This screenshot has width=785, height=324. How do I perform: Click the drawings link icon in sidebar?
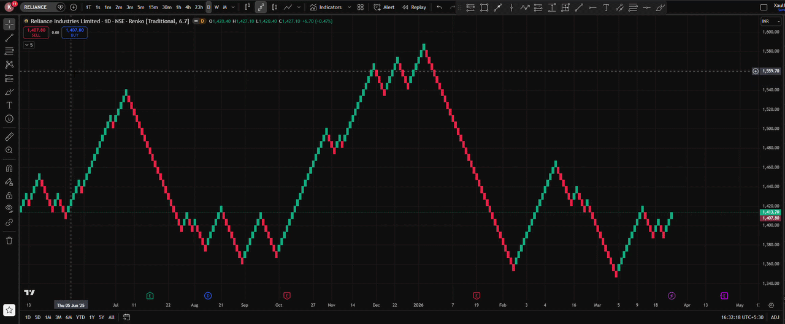[x=9, y=222]
